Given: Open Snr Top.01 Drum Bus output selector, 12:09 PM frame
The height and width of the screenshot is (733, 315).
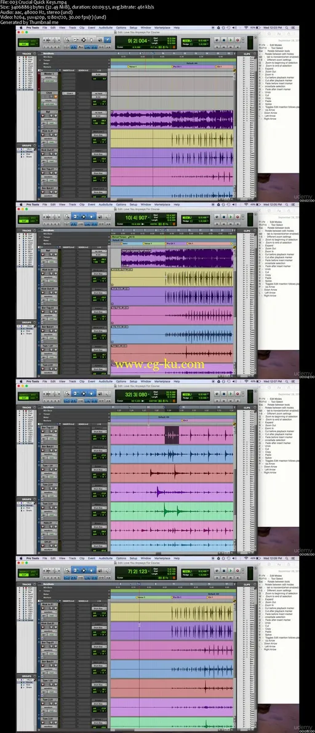Looking at the screenshot, I should pyautogui.click(x=99, y=646).
